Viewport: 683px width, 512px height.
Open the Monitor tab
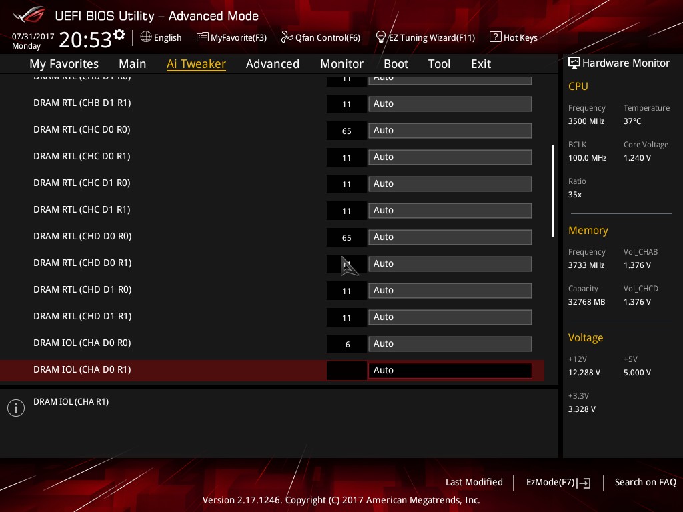pos(342,64)
